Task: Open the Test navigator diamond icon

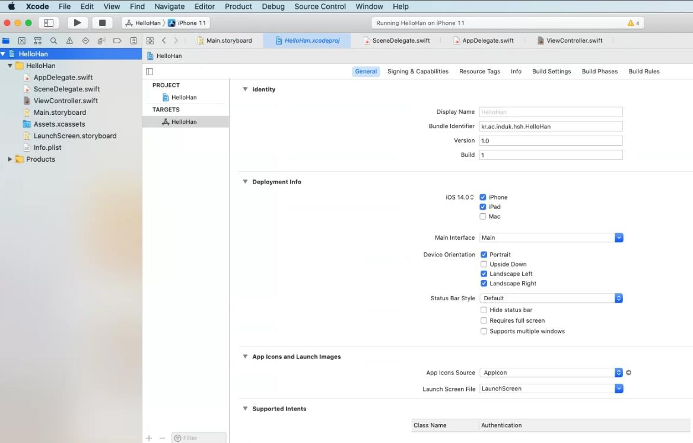Action: (85, 41)
